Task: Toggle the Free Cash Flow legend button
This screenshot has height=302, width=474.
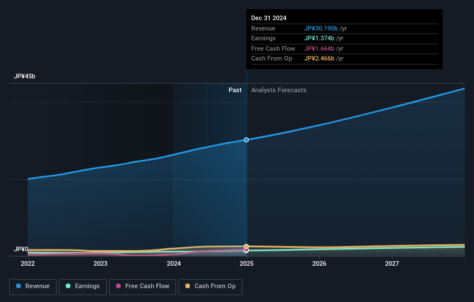Action: (x=143, y=286)
